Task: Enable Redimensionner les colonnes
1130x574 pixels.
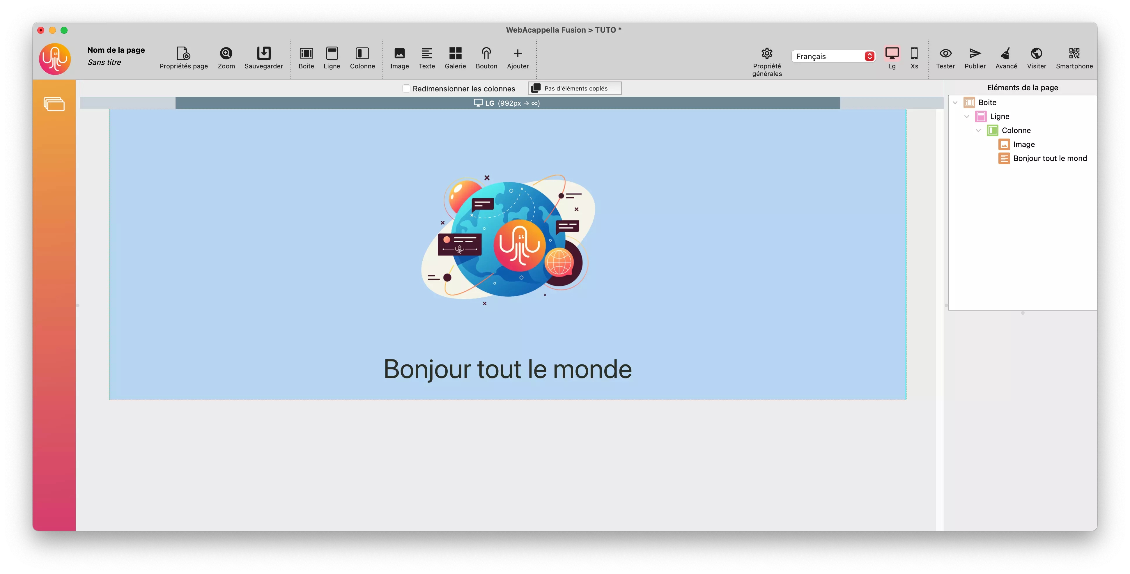Action: point(406,88)
